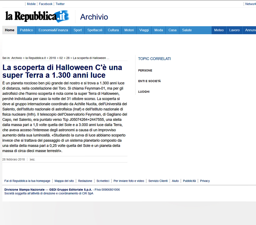The width and height of the screenshot is (256, 225).
Task: Click the la Repubblica.it logo
Action: point(37,16)
